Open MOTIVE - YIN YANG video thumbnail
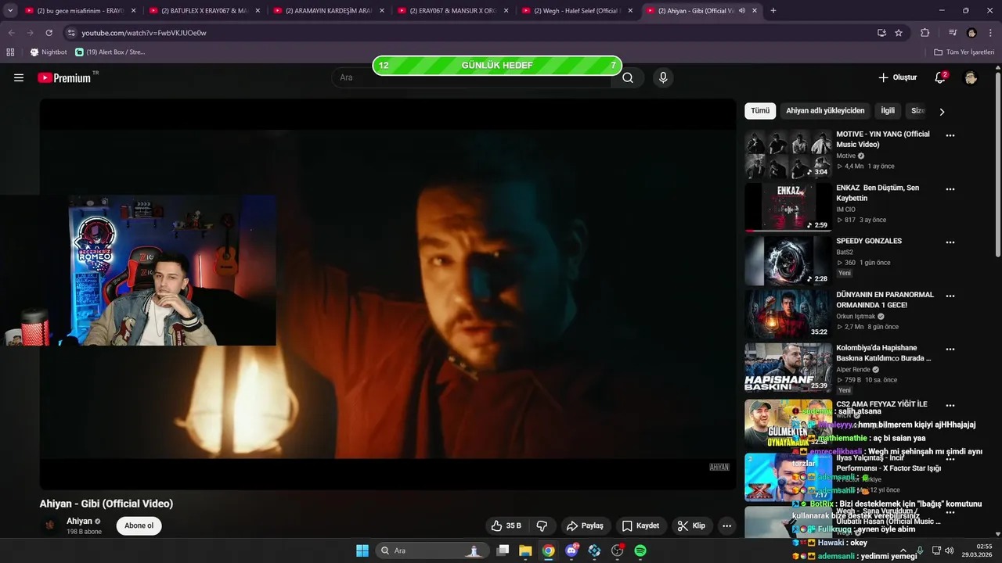This screenshot has height=563, width=1002. click(788, 154)
